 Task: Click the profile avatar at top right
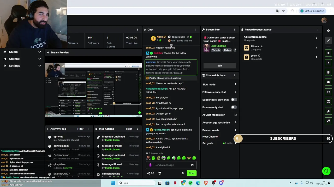[324, 21]
